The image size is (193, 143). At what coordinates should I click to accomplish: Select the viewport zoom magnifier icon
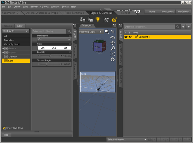coord(113,48)
